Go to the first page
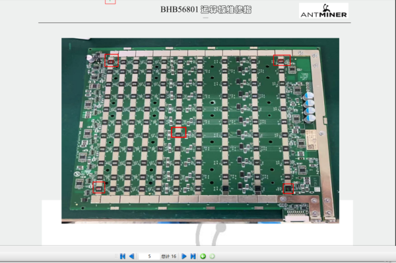 123,256
